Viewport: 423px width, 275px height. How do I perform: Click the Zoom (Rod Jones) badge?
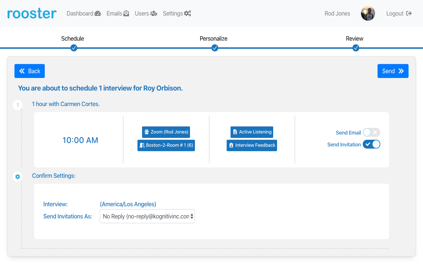click(166, 132)
